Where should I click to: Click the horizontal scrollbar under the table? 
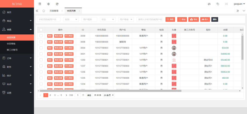click(x=110, y=90)
